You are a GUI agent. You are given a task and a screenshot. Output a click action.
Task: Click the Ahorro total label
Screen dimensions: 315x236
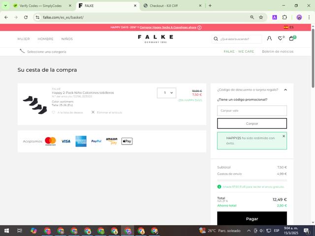pos(227,206)
